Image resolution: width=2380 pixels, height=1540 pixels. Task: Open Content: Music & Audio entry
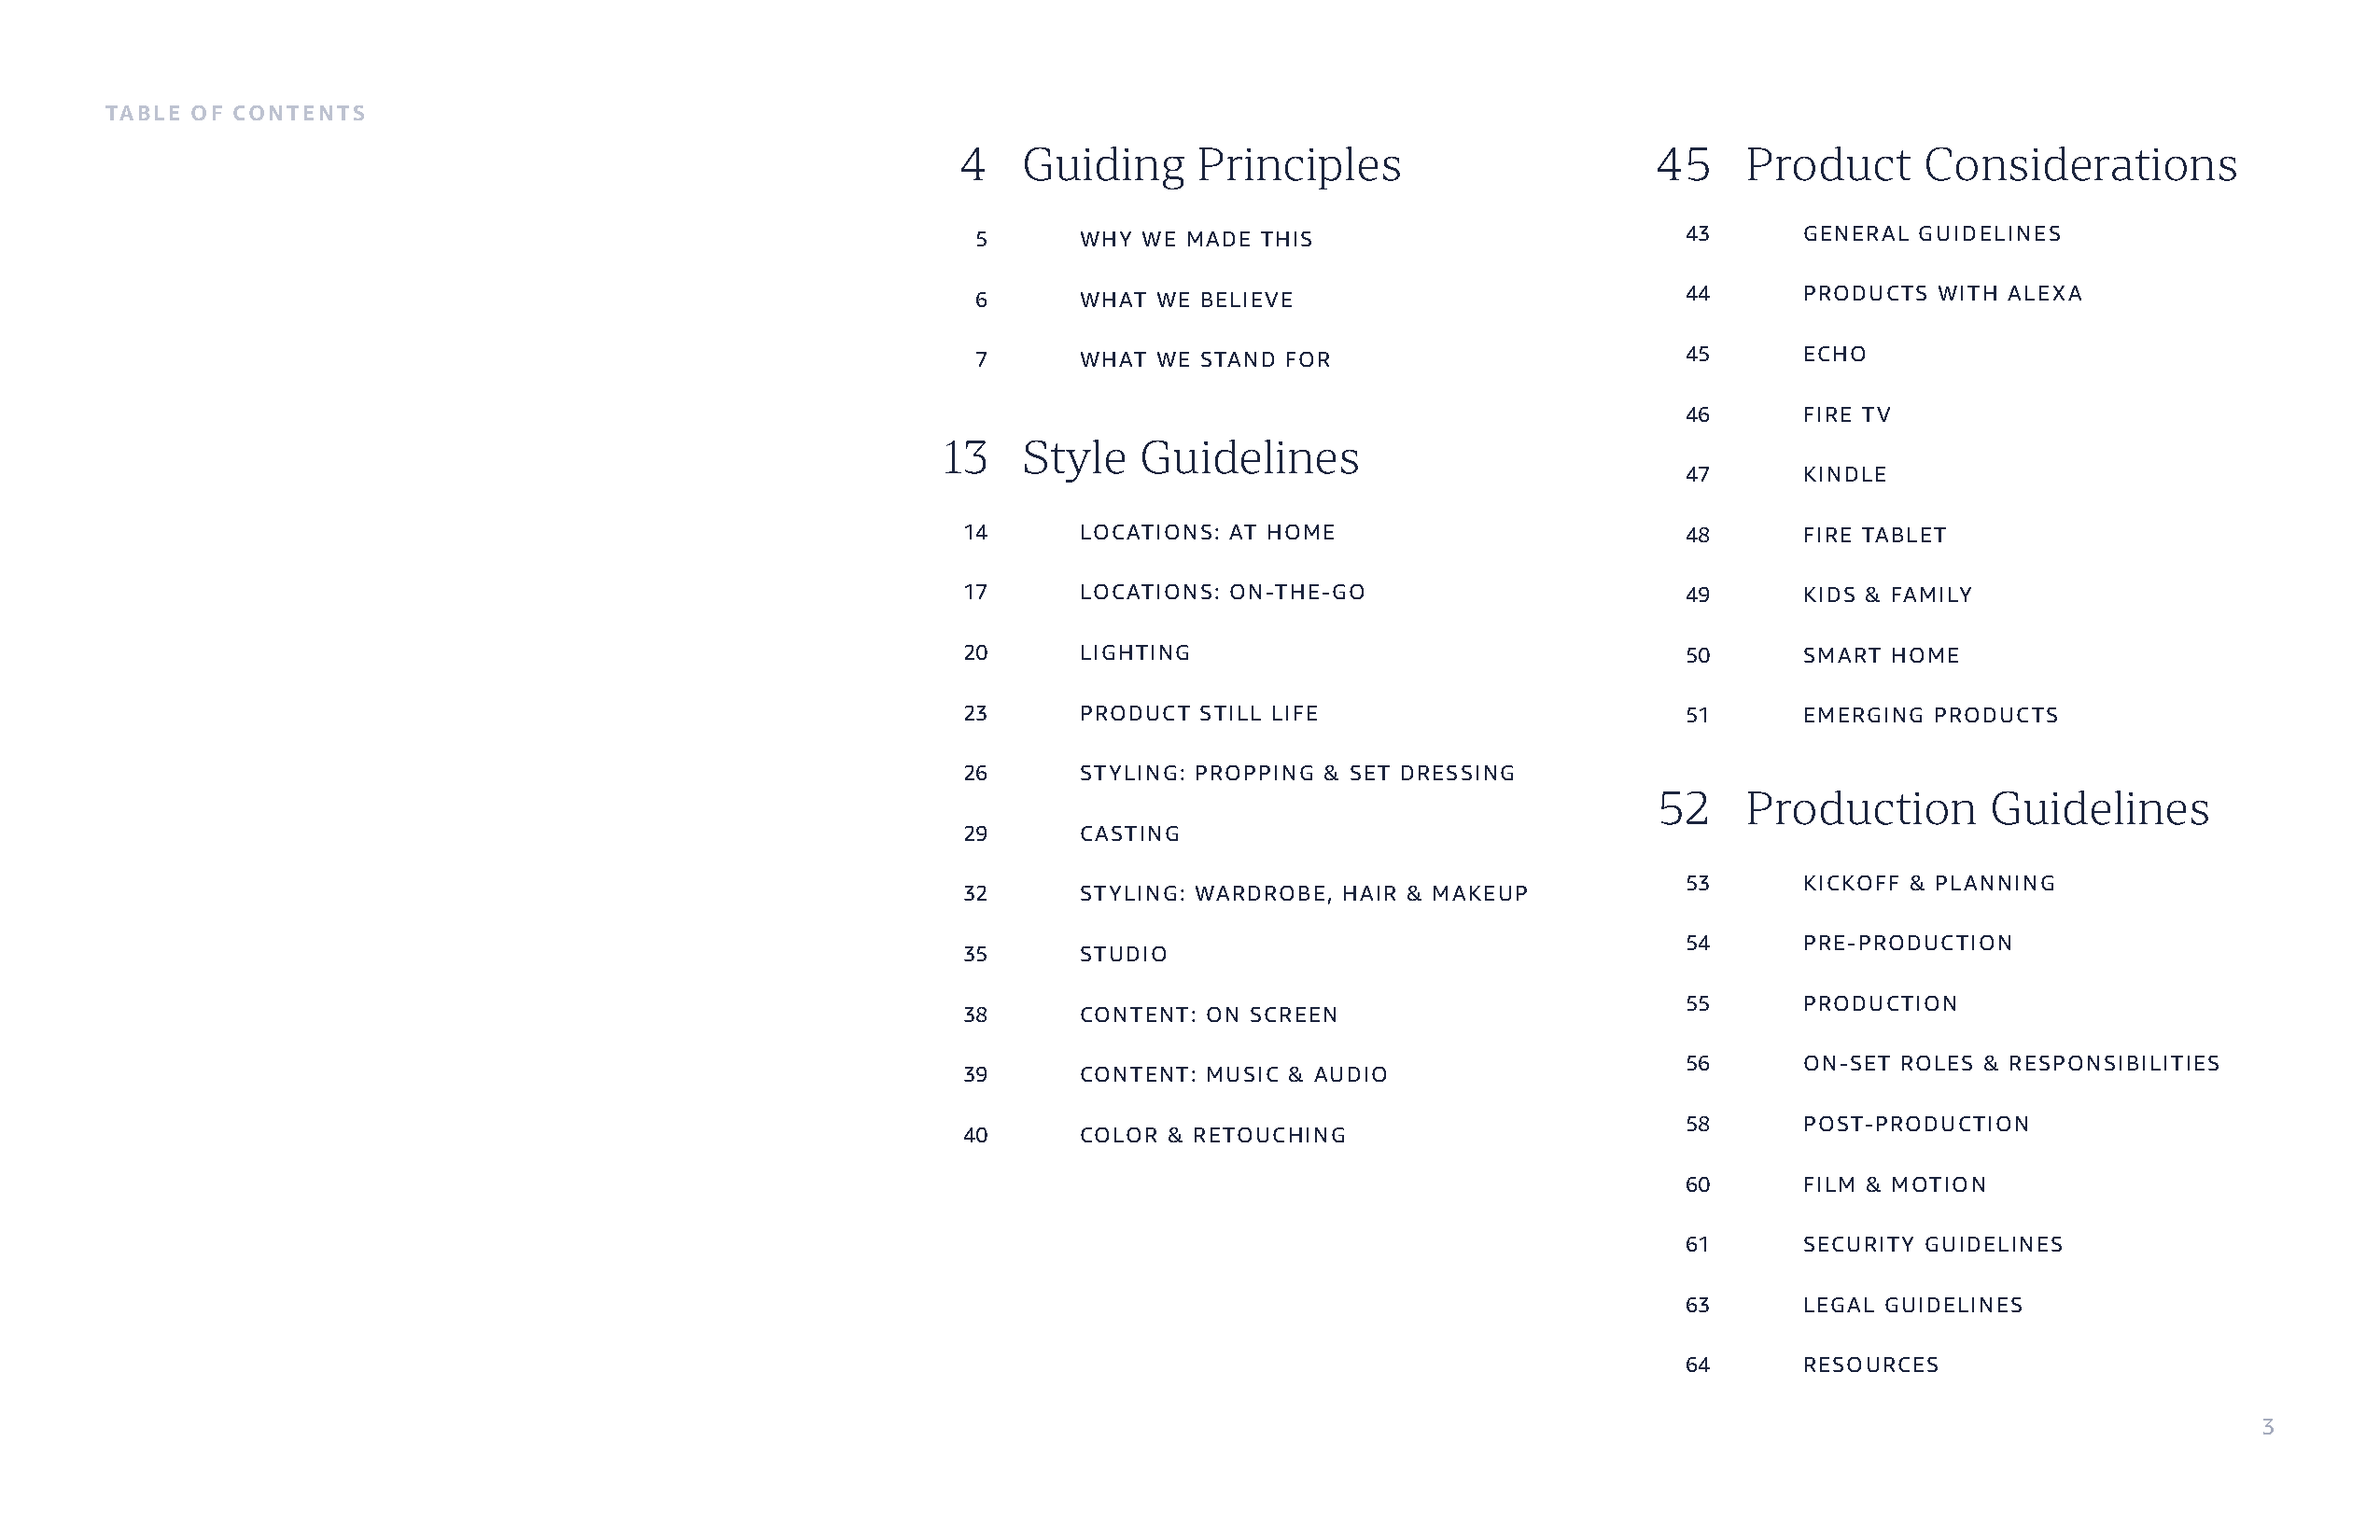[x=1234, y=1075]
